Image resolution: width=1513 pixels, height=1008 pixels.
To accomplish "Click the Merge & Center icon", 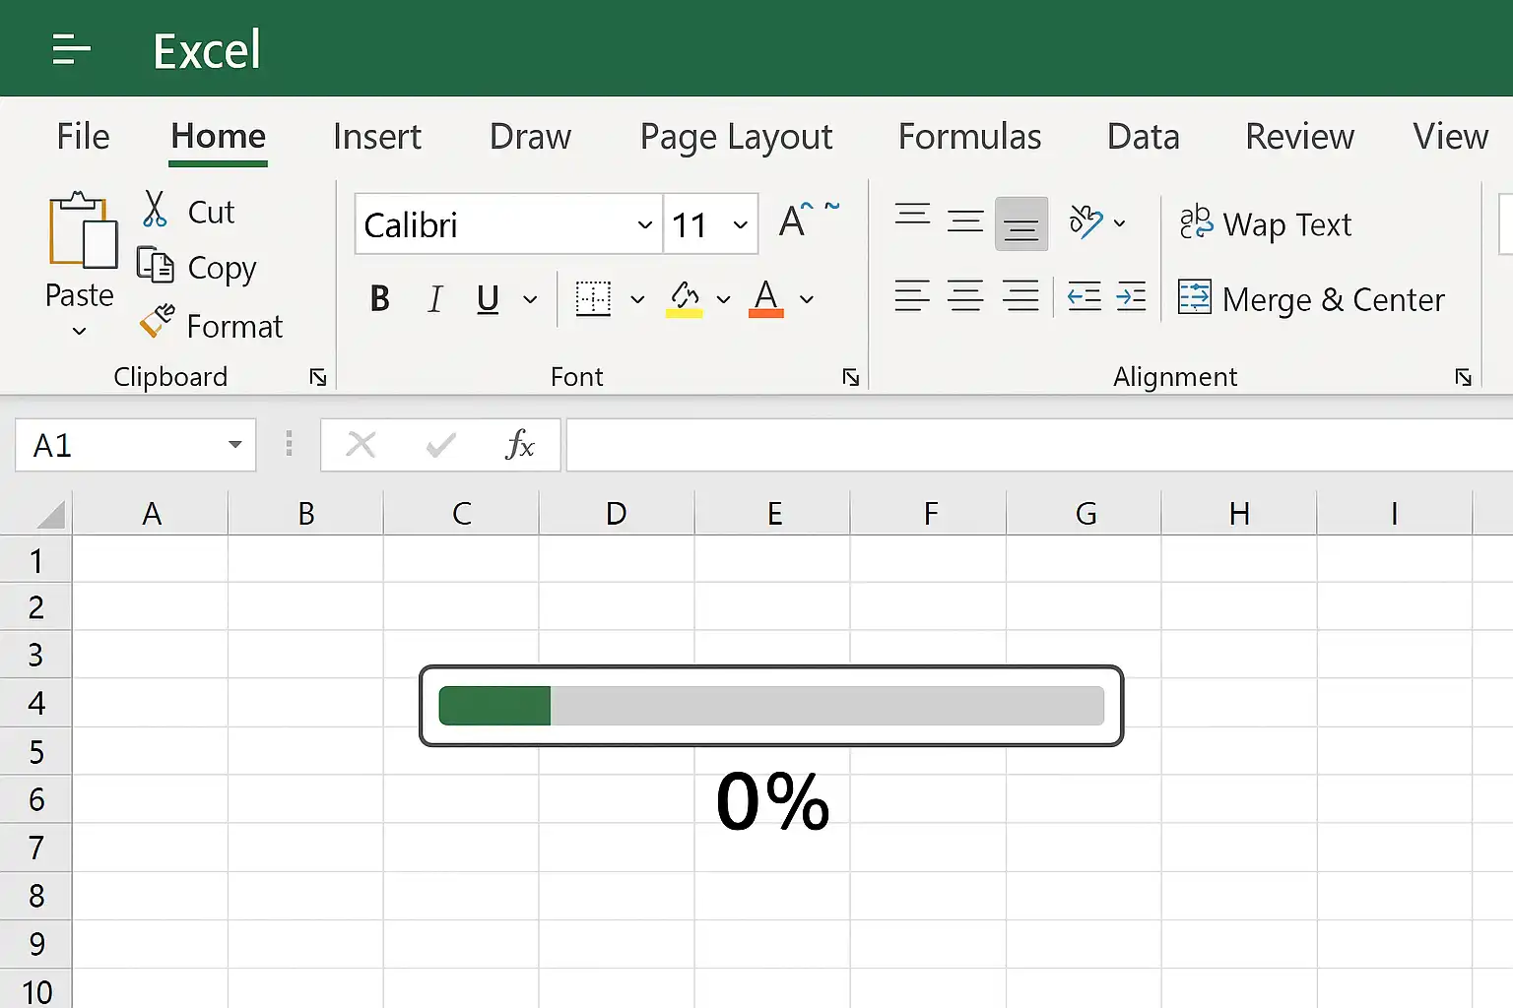I will 1195,297.
